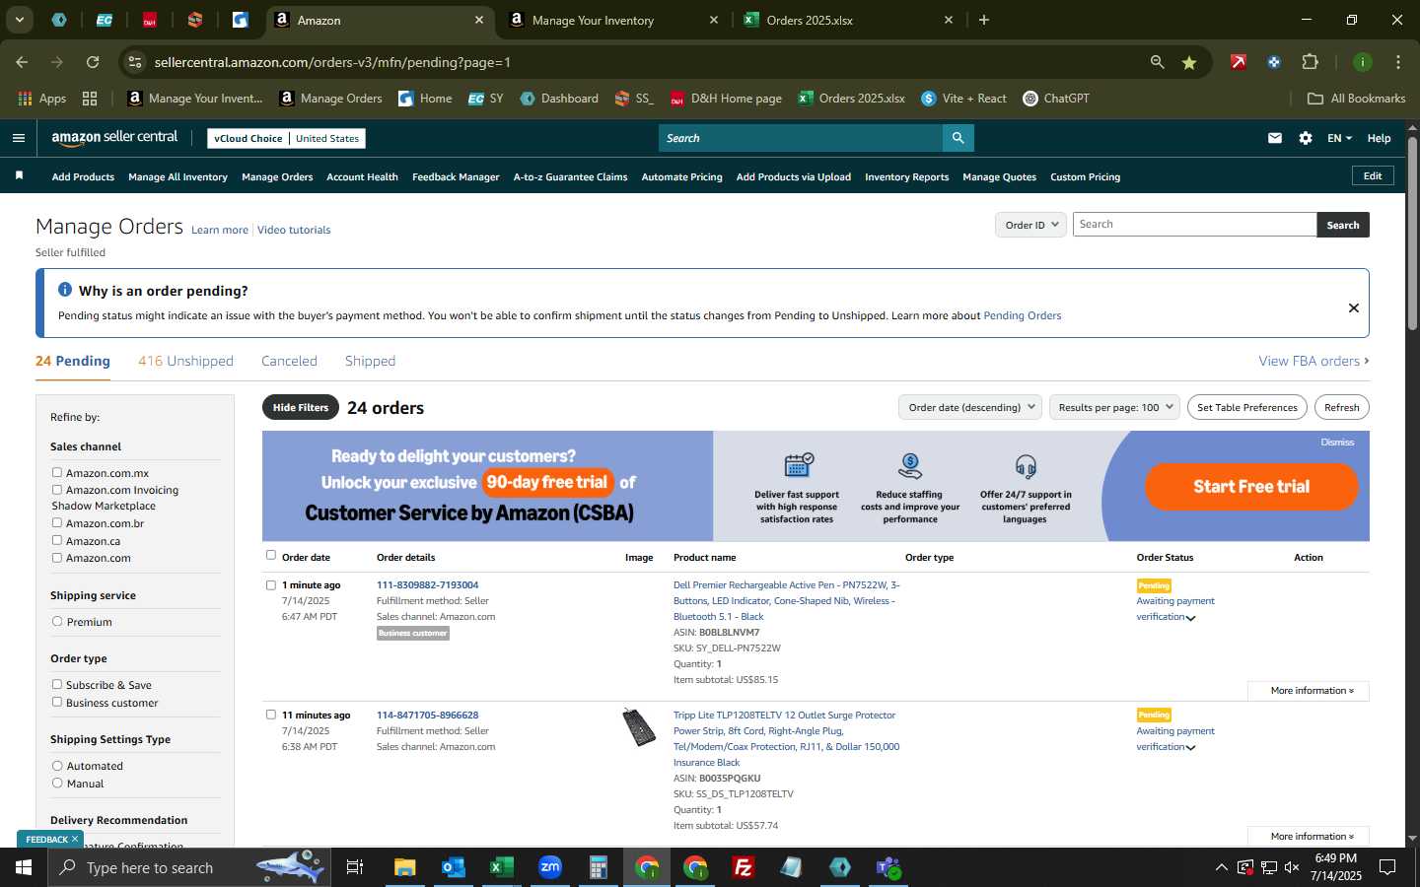
Task: Click the magnifier search button in header
Action: coord(958,138)
